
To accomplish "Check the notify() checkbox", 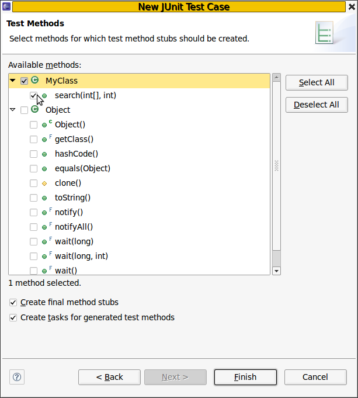I will [x=33, y=213].
